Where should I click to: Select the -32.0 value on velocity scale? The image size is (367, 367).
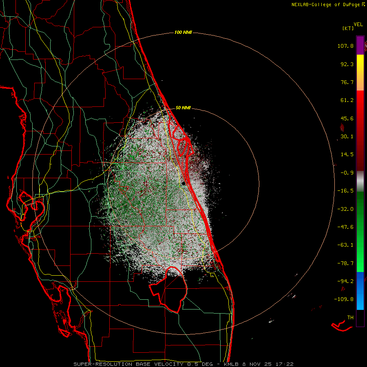click(x=345, y=209)
